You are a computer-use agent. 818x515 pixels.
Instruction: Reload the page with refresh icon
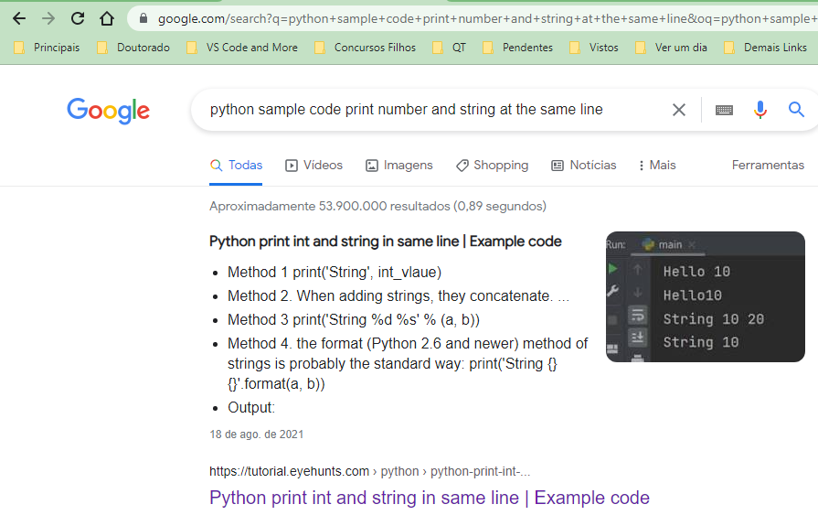pos(78,18)
